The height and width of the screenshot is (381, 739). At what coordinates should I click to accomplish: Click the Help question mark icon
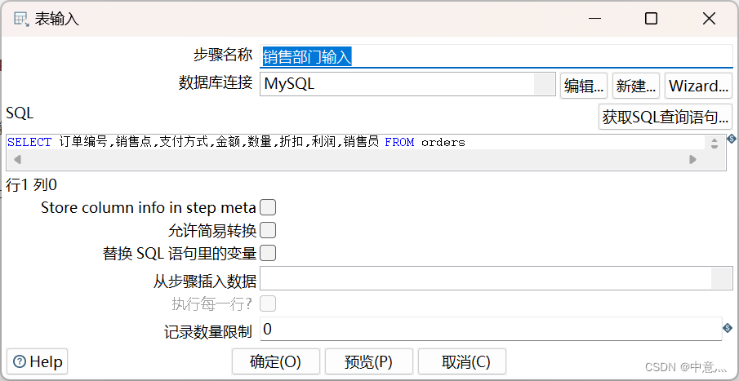coord(20,361)
